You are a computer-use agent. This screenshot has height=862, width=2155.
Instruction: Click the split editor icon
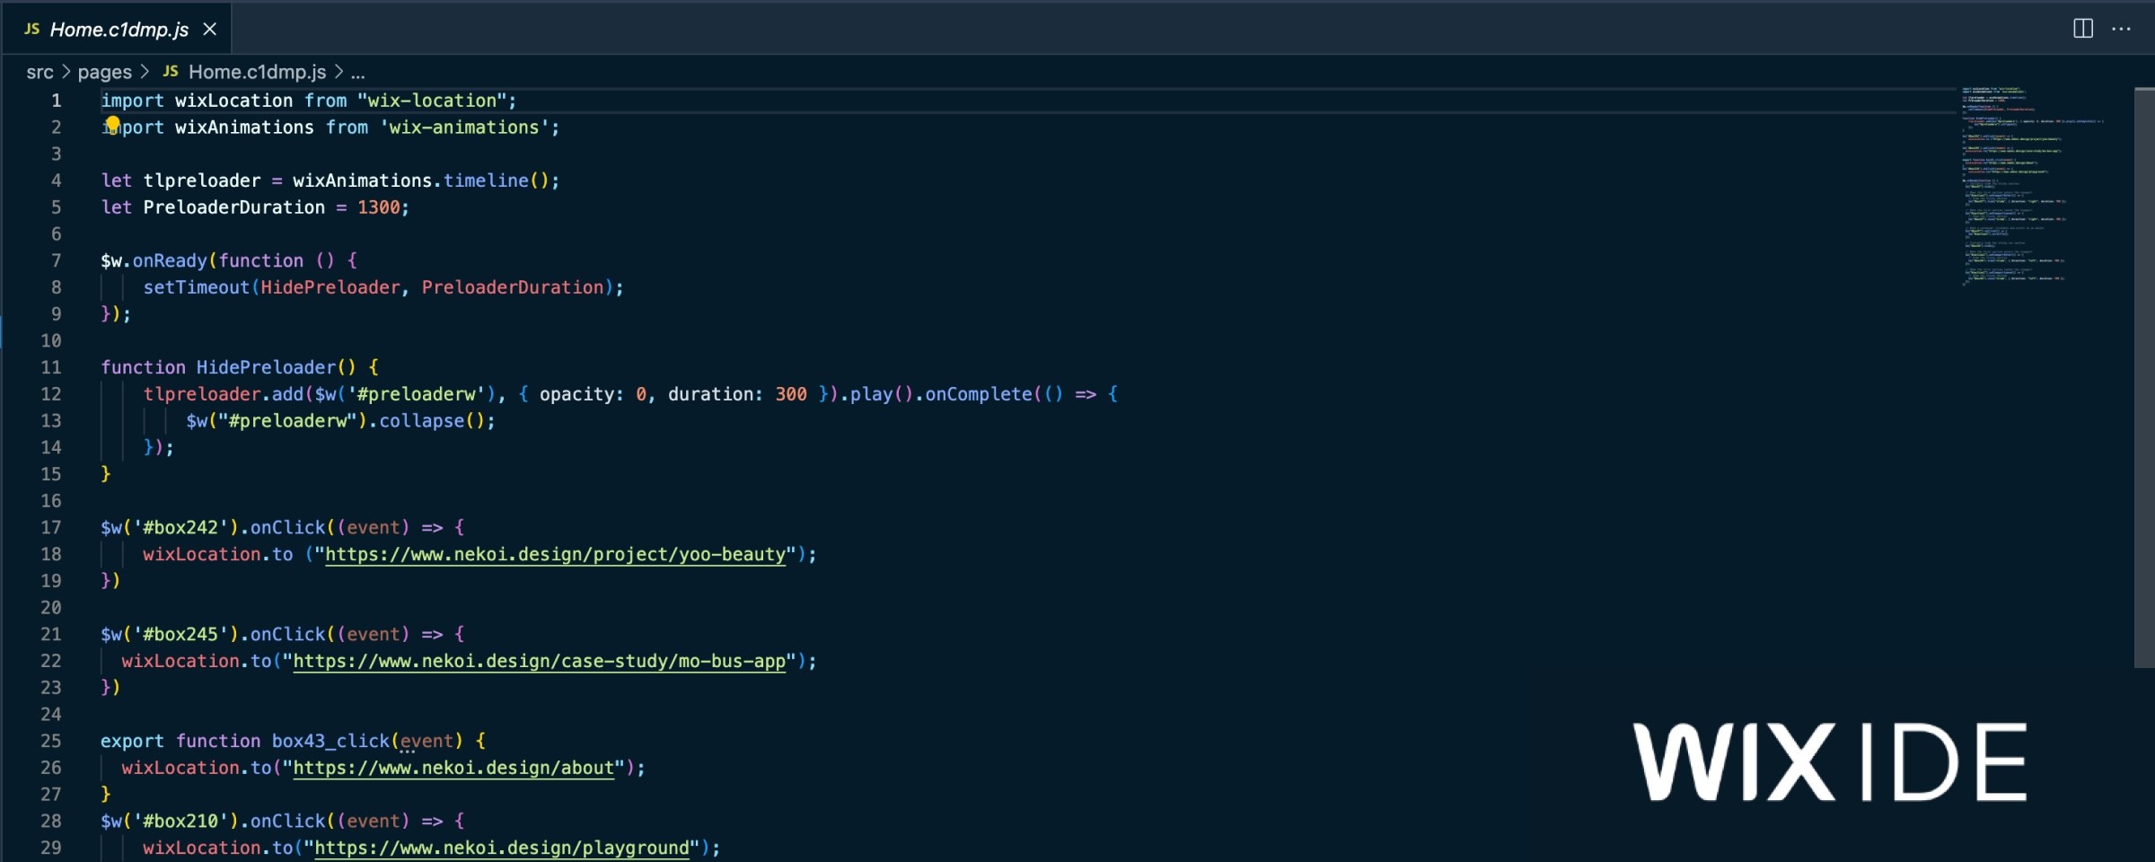click(2083, 29)
